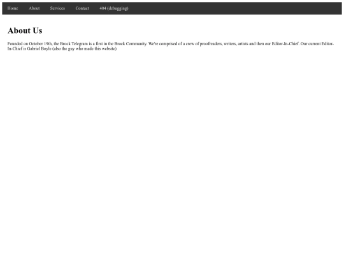The image size is (344, 258).
Task: Click paragraph starting "Founded on October 19th"
Action: (171, 46)
